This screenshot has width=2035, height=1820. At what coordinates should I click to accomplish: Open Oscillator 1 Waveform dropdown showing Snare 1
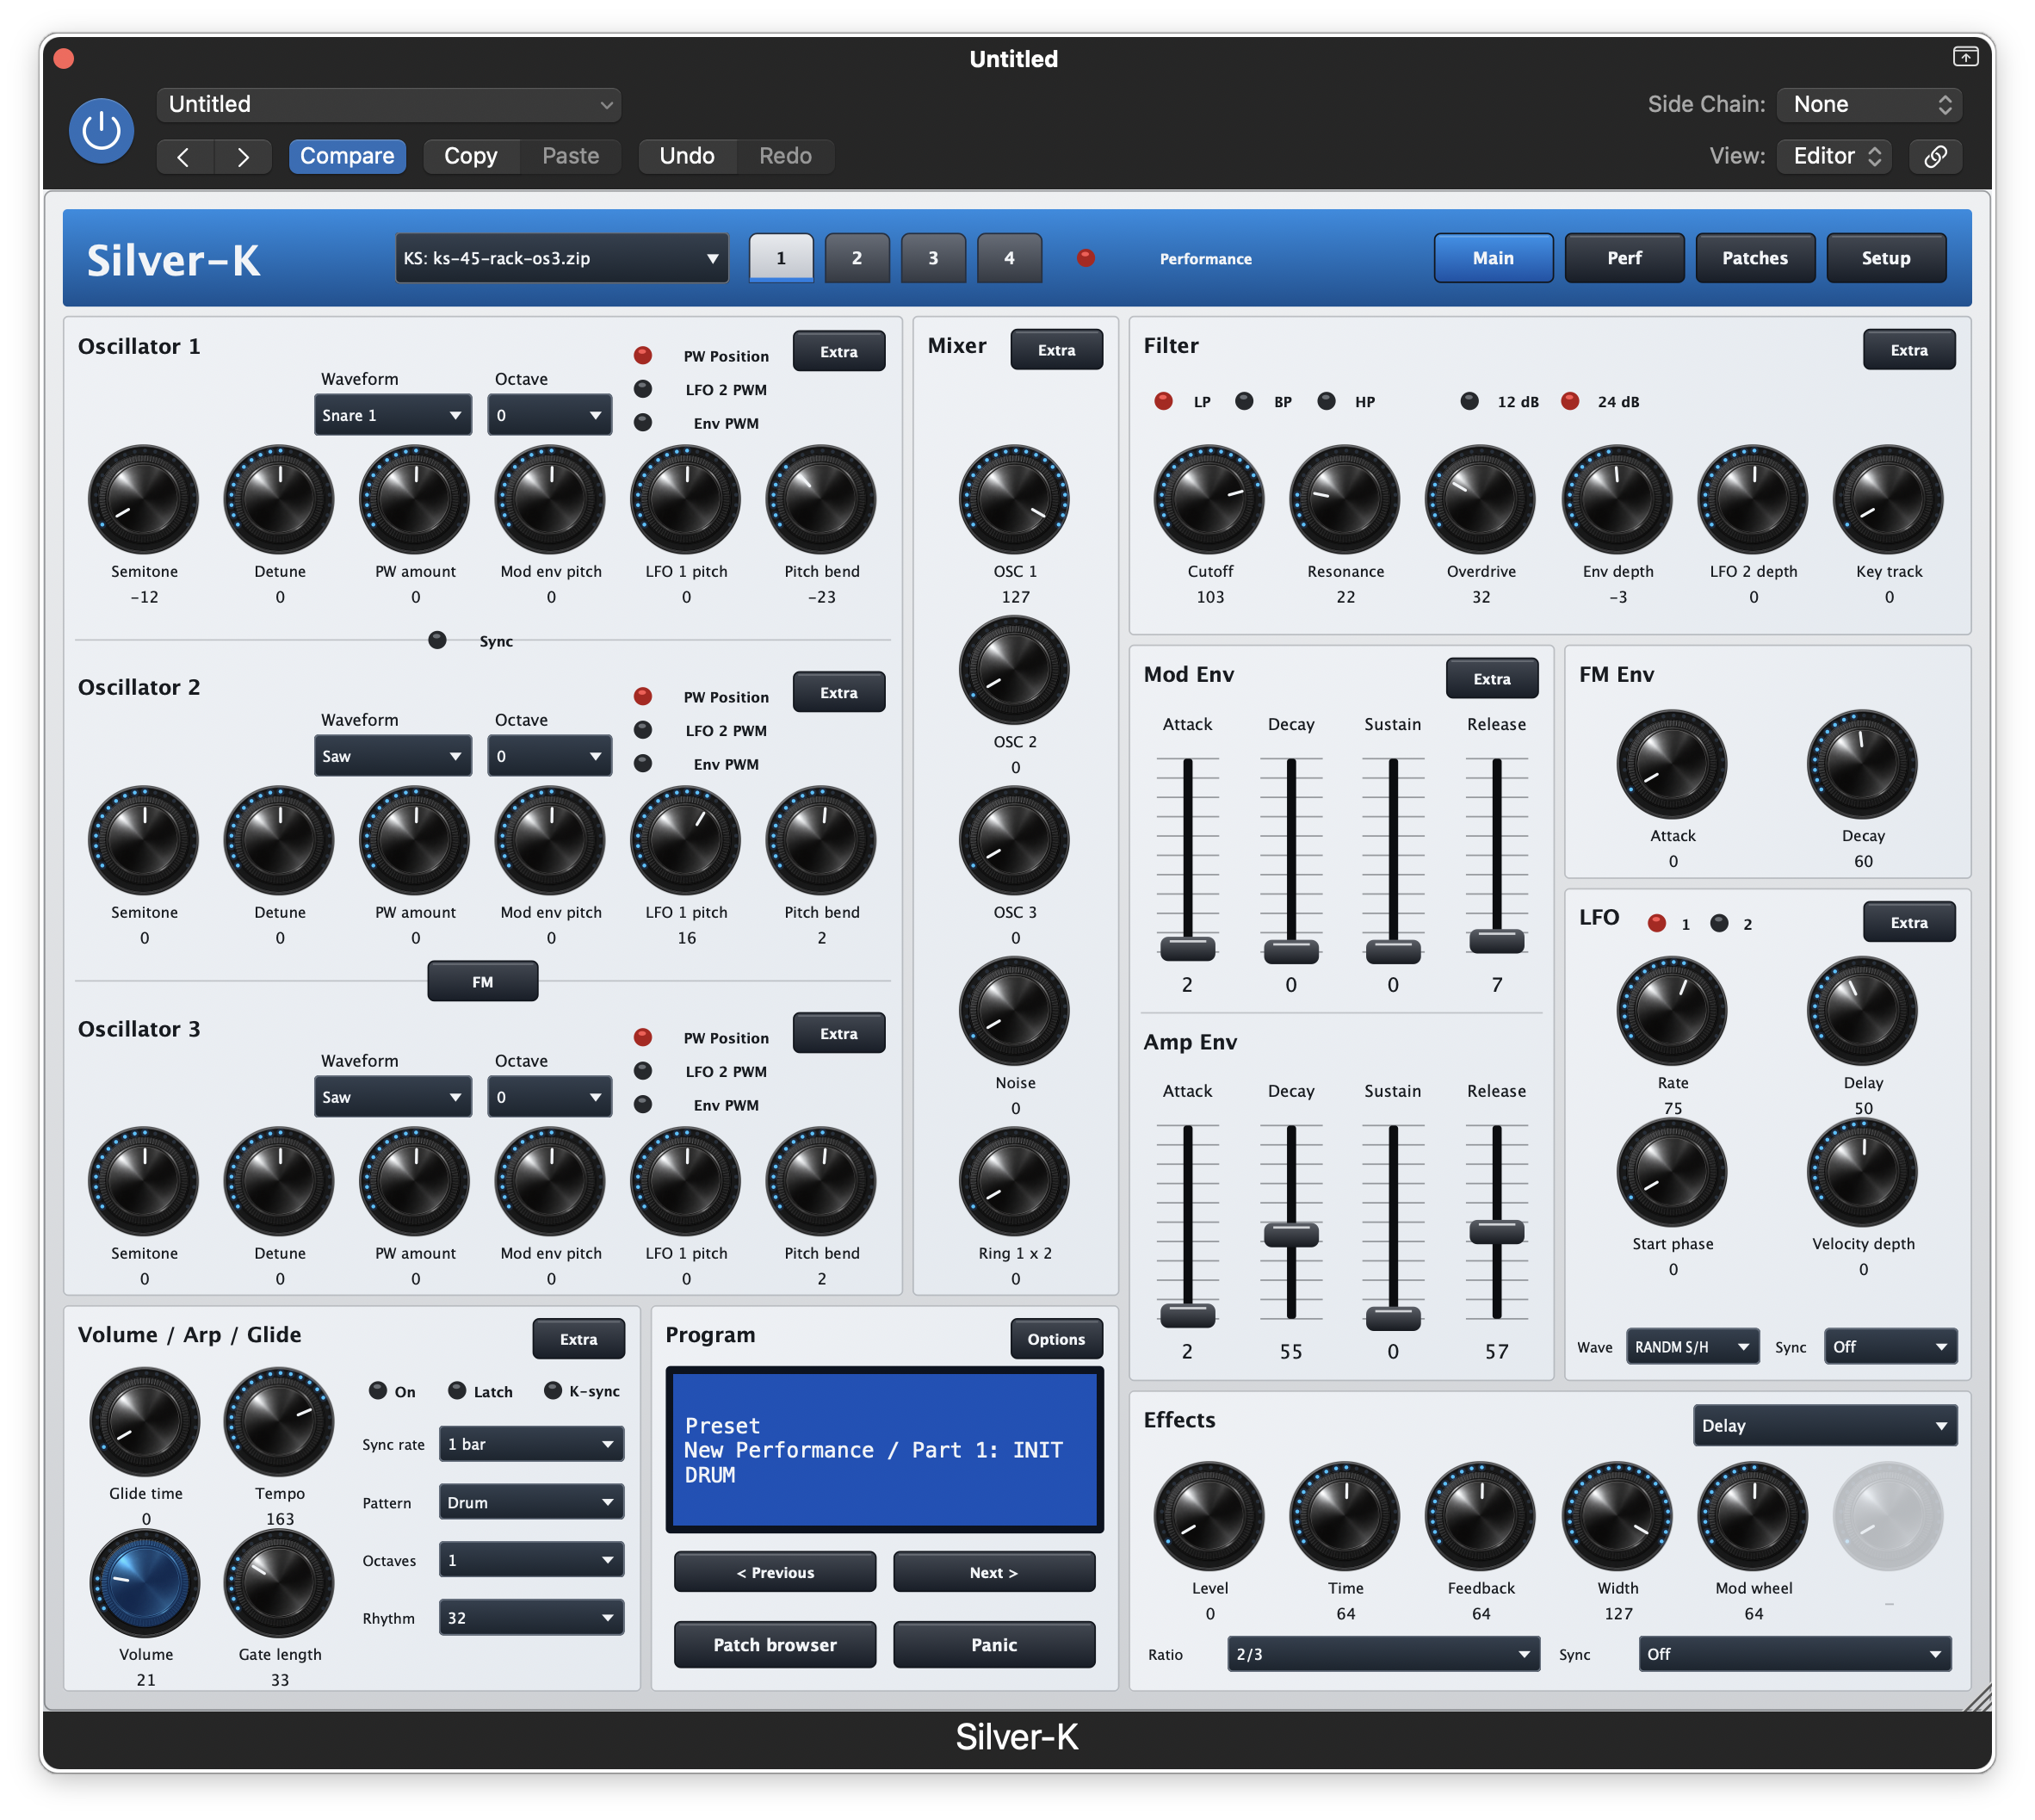pos(392,415)
